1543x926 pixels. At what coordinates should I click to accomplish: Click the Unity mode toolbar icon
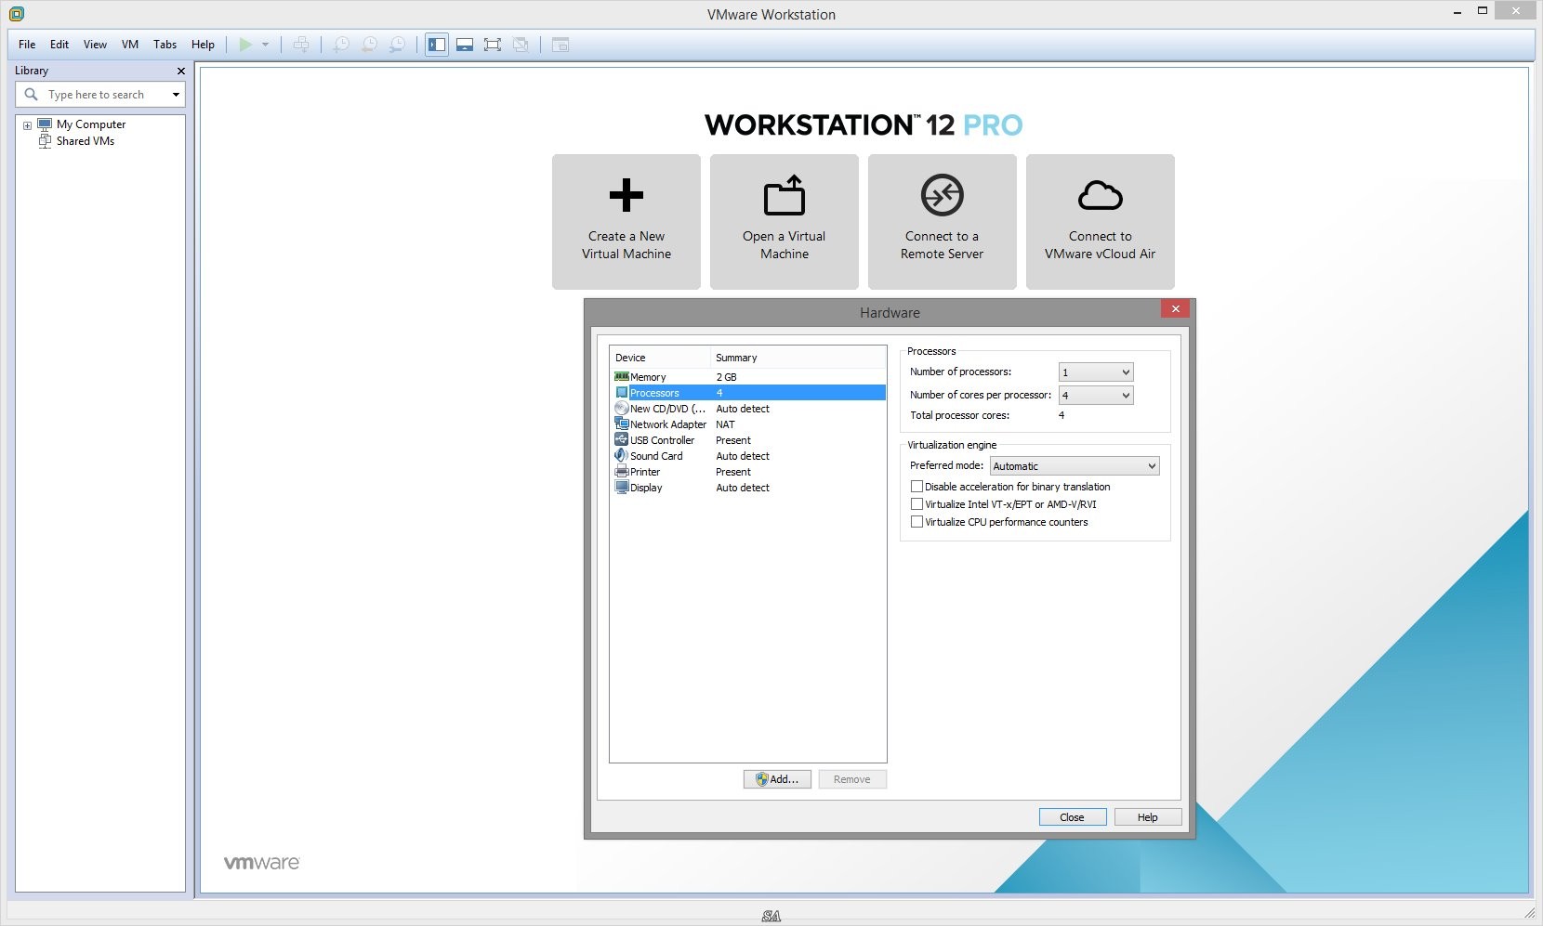pos(521,45)
